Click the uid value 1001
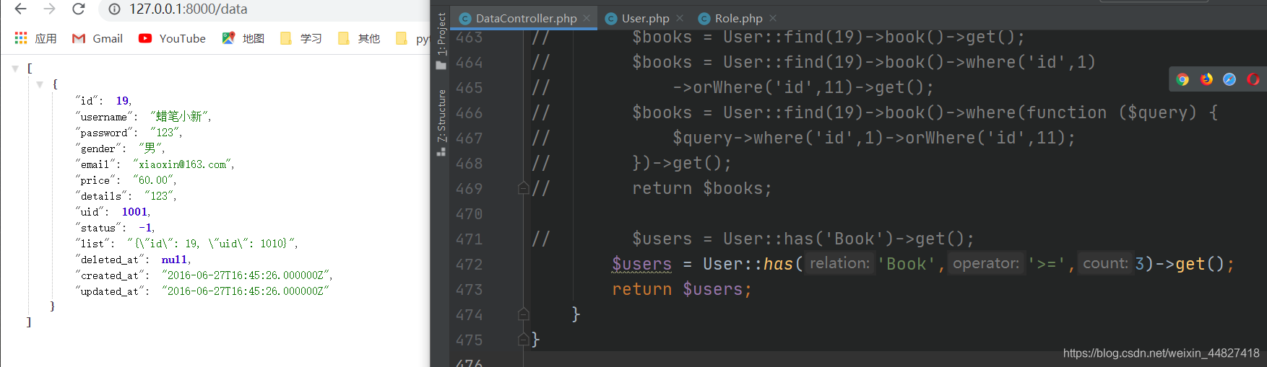Viewport: 1267px width, 367px height. tap(134, 212)
